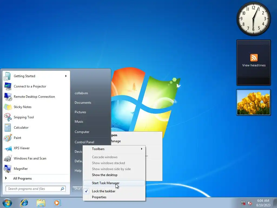The height and width of the screenshot is (208, 277).
Task: Click the Windows Start orb
Action: [x=7, y=203]
